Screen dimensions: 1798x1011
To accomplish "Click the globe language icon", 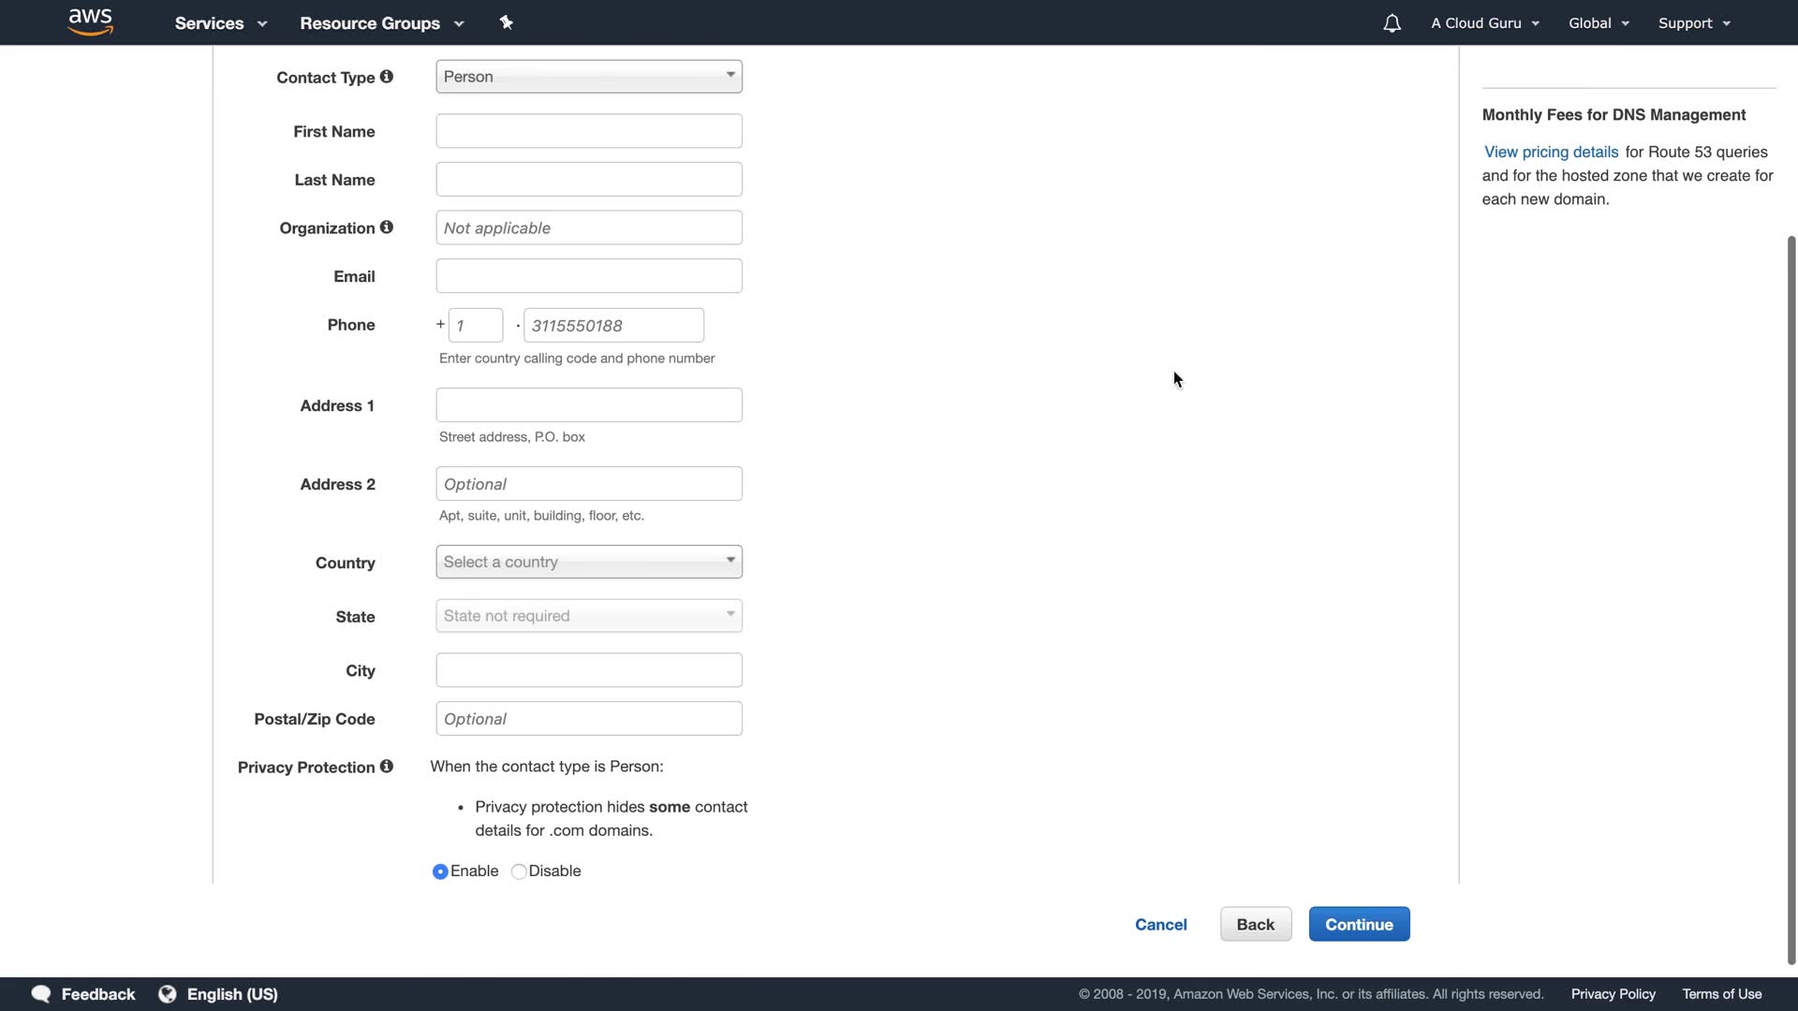I will pos(168,994).
